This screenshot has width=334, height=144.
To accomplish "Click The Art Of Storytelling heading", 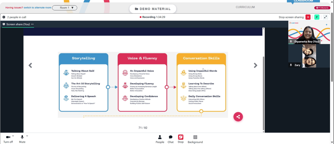I will pyautogui.click(x=86, y=83).
